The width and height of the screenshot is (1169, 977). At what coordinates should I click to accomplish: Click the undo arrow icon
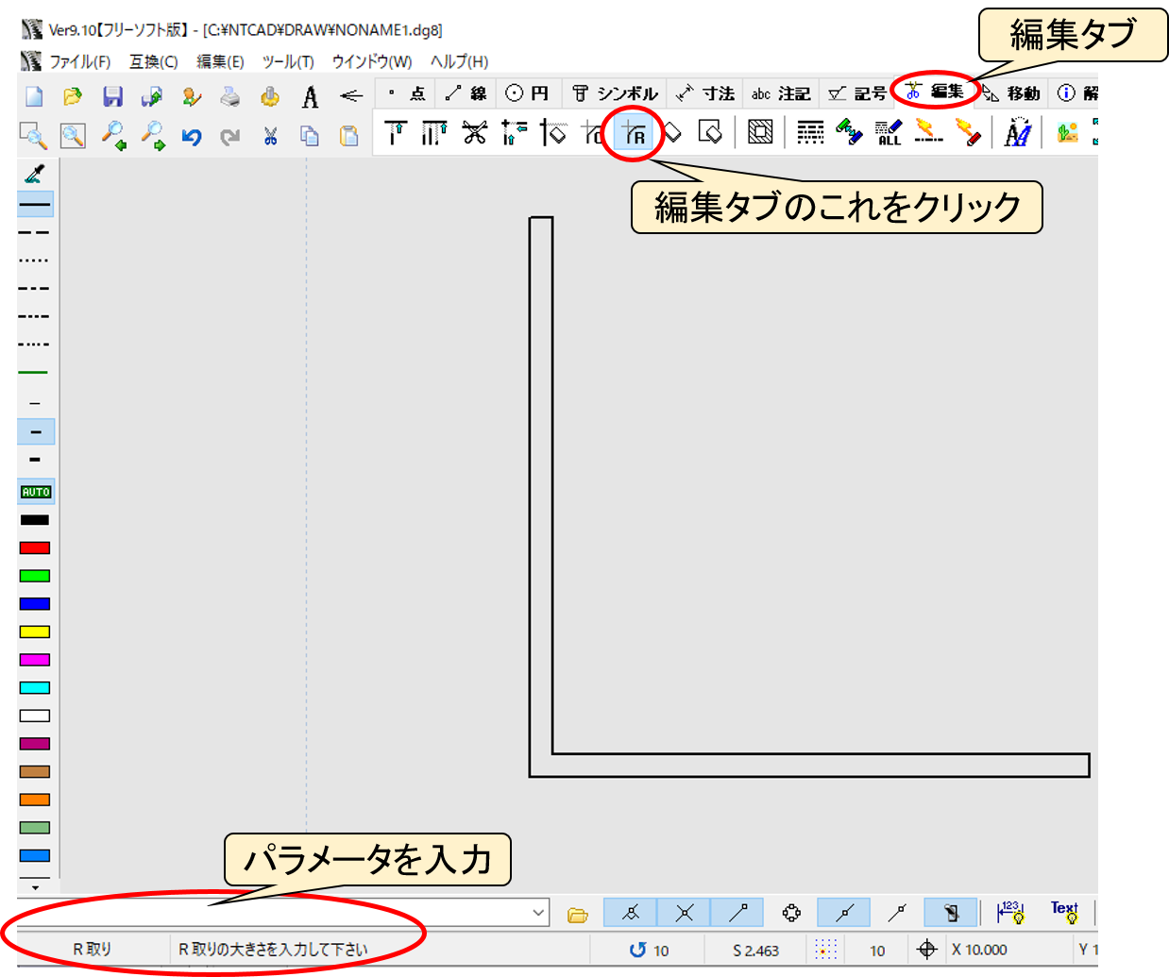coord(192,137)
